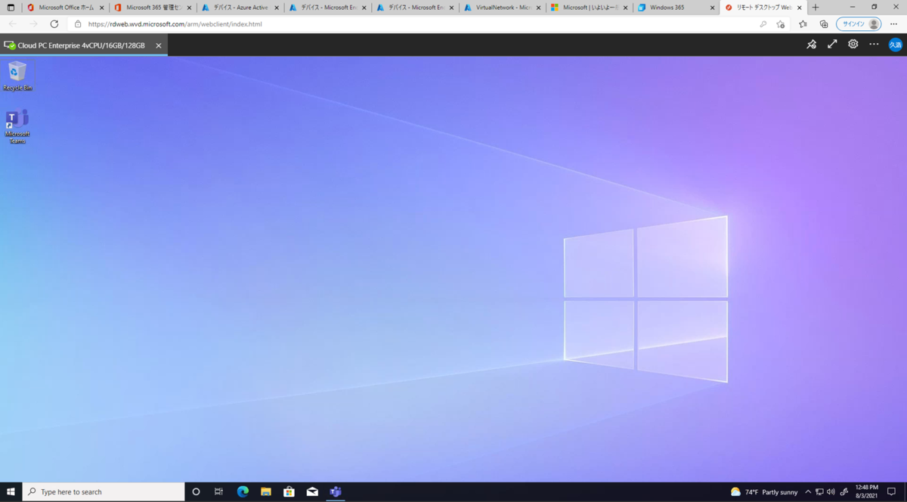The width and height of the screenshot is (907, 502).
Task: Launch Microsoft Edge from the remote taskbar
Action: (243, 491)
